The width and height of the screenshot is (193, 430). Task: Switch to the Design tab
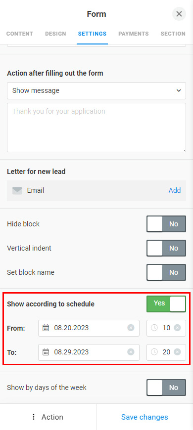tap(55, 34)
